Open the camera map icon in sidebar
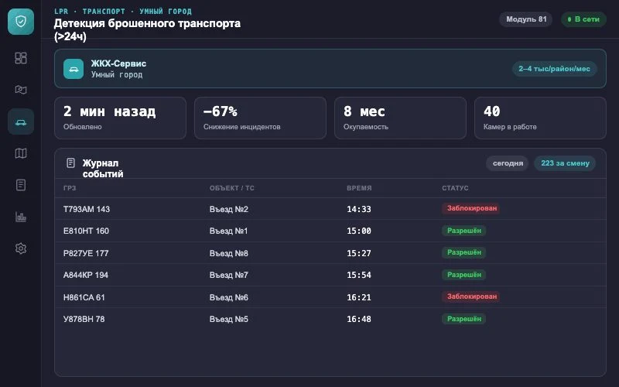Image resolution: width=619 pixels, height=387 pixels. (21, 90)
